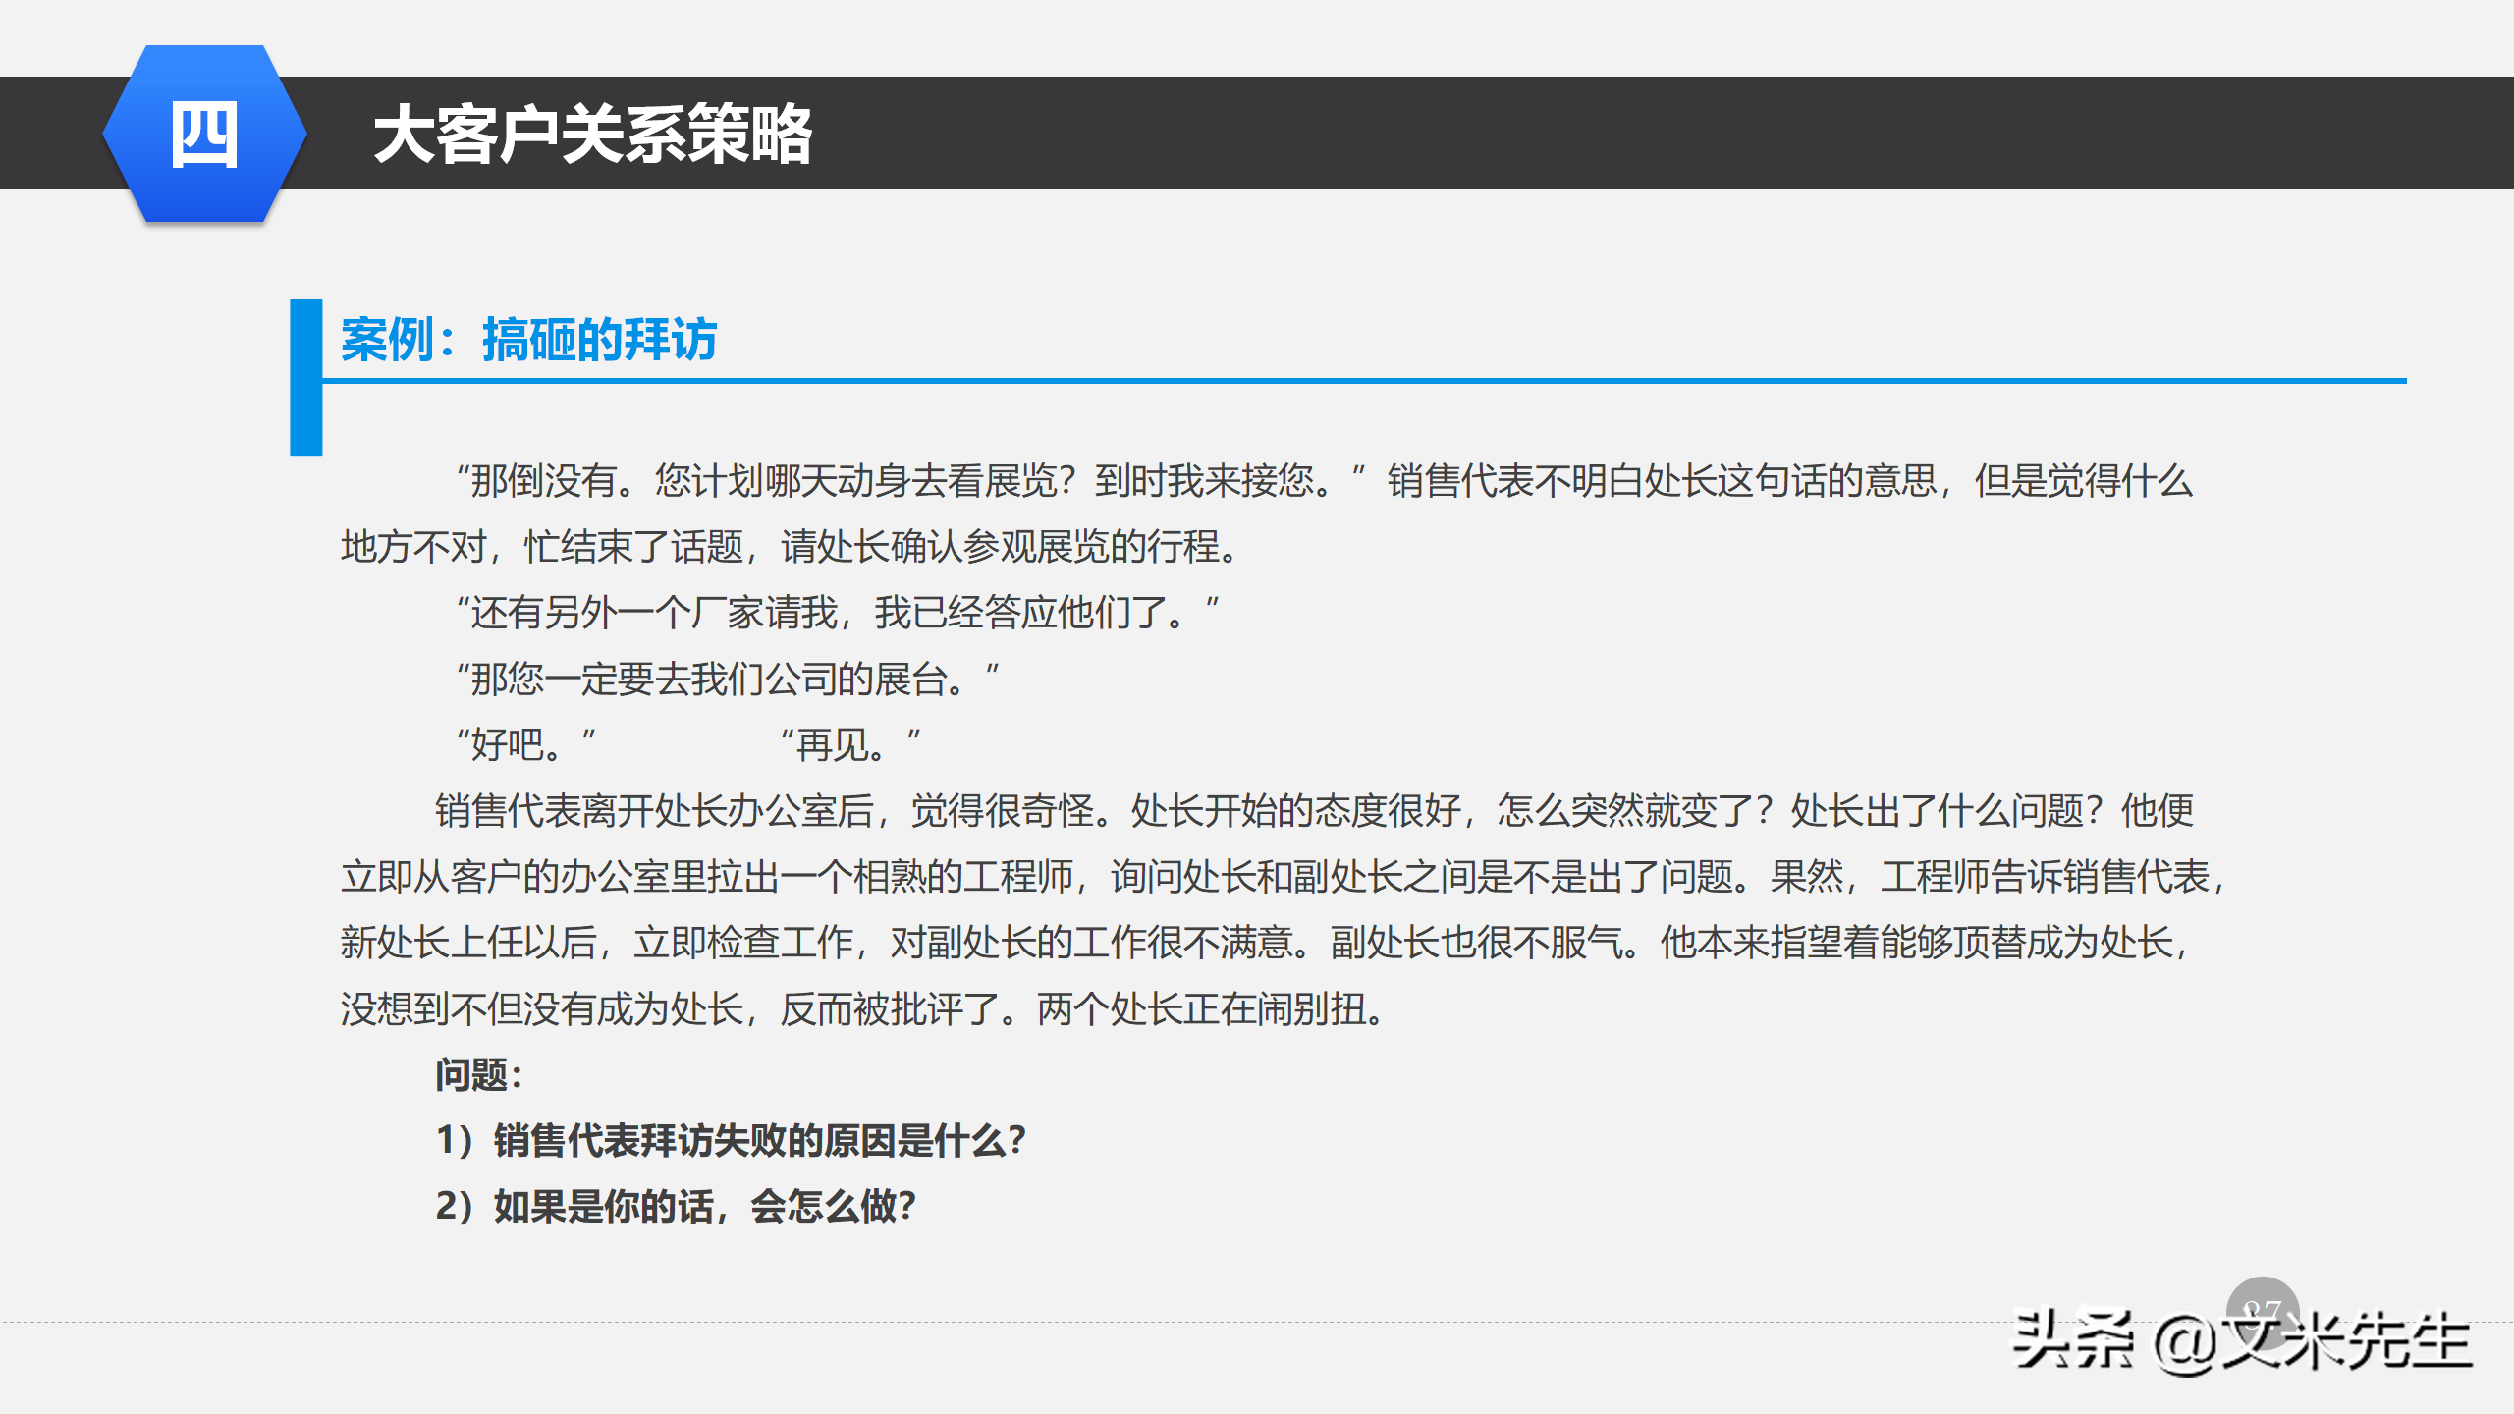2514x1414 pixels.
Task: Click the blue hexagon section badge 四
Action: [x=206, y=133]
